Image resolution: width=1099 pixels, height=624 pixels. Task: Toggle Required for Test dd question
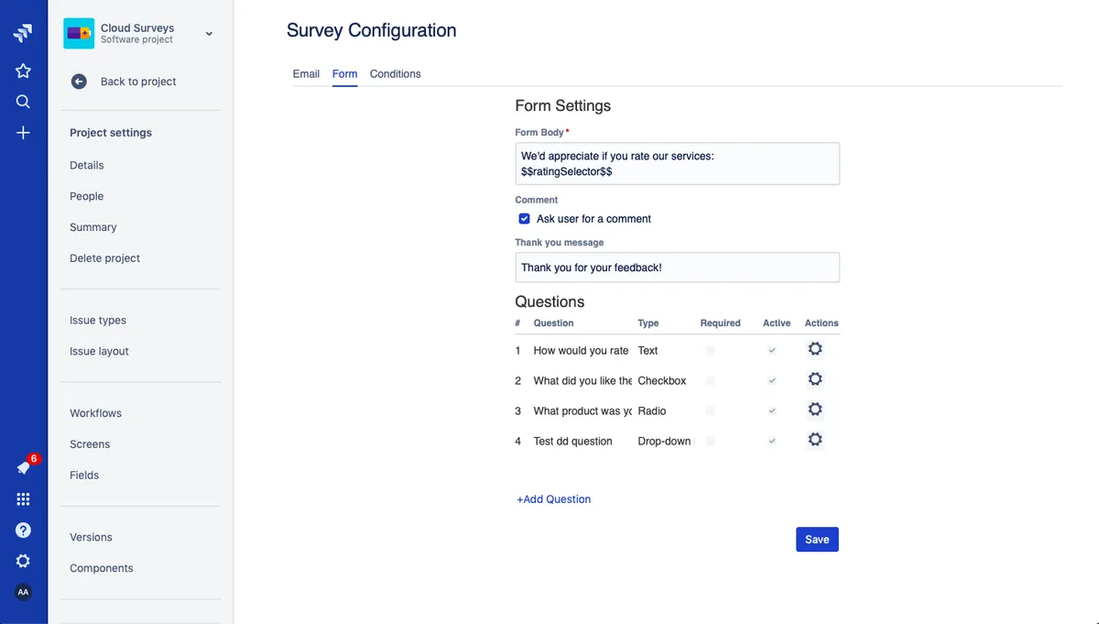711,441
